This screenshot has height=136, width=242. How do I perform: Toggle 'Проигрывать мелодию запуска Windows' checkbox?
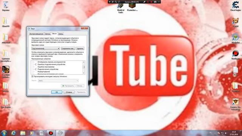tap(33, 76)
